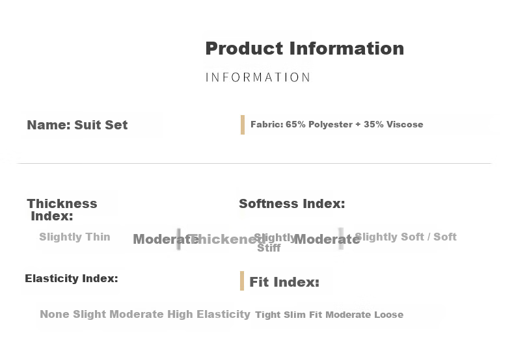
Task: Click the Fabric composition text
Action: click(x=336, y=124)
